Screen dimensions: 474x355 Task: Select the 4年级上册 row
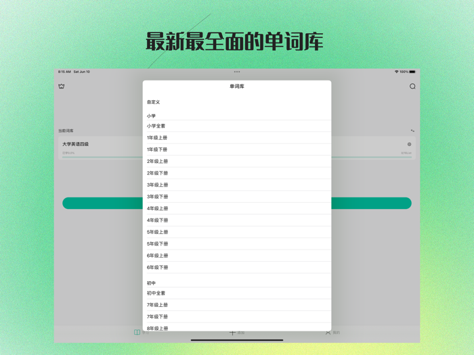pos(237,208)
